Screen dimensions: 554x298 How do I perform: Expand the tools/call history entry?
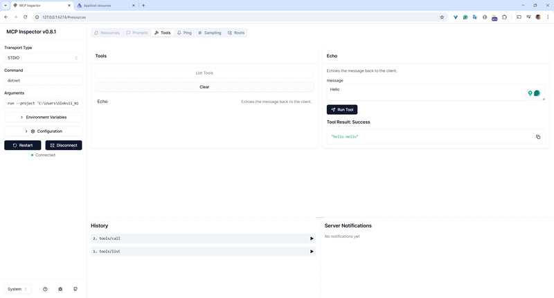(203, 239)
